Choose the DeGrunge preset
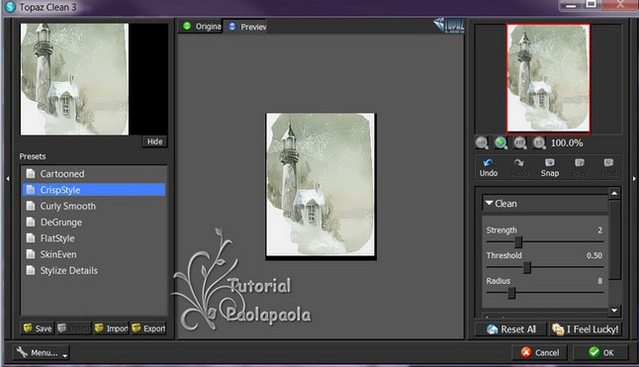The image size is (639, 367). (94, 222)
